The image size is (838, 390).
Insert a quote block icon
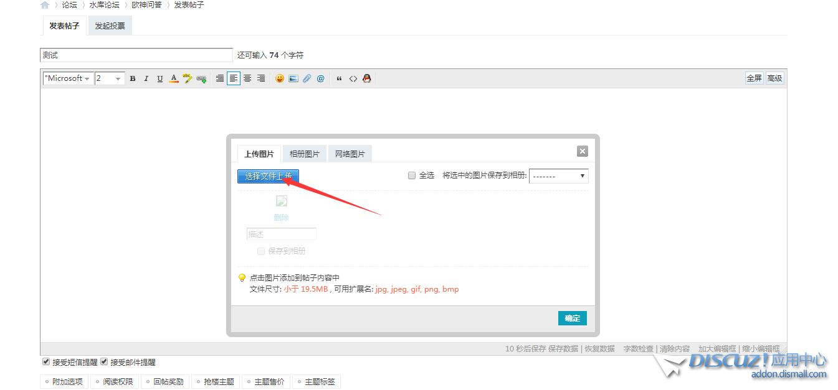pos(340,78)
